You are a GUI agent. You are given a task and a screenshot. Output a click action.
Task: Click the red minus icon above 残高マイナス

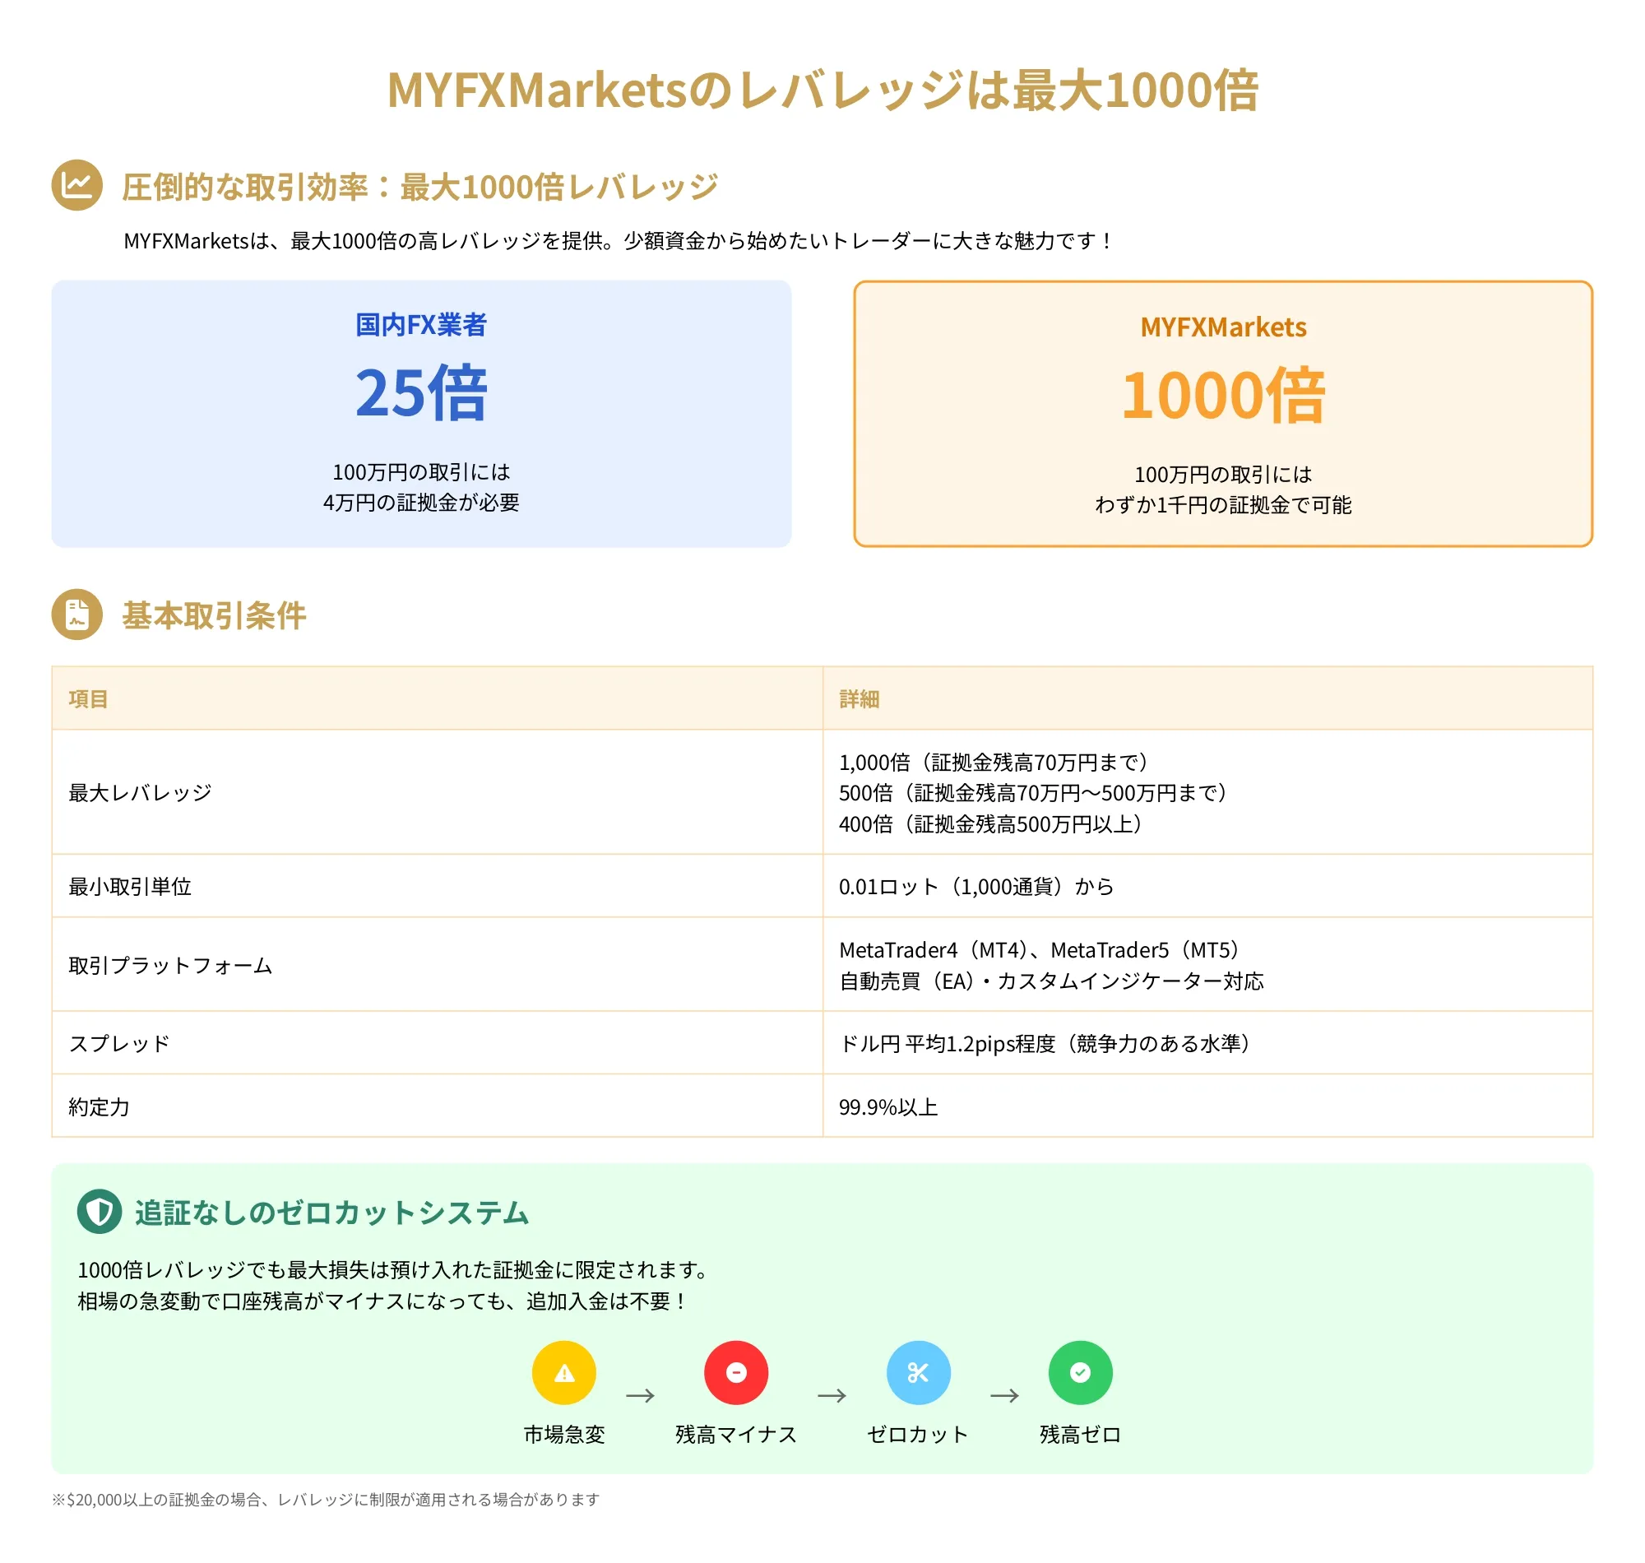[735, 1373]
